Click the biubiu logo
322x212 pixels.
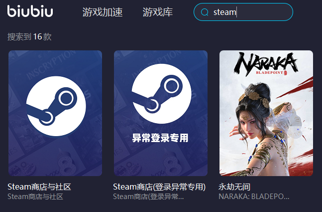(x=30, y=11)
